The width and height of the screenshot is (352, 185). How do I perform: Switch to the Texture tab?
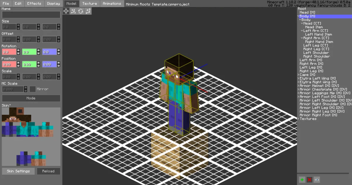[90, 4]
